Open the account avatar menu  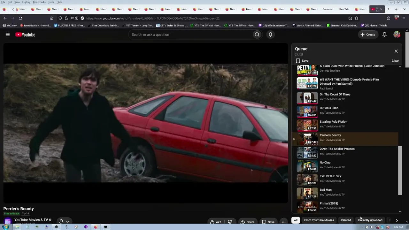(x=397, y=34)
